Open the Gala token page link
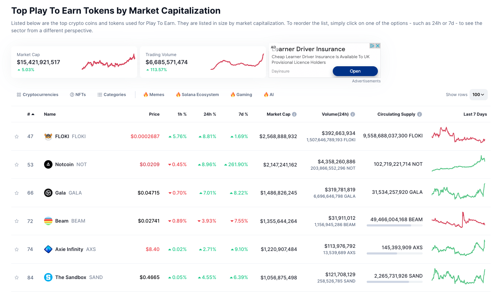The height and width of the screenshot is (292, 500). 60,192
